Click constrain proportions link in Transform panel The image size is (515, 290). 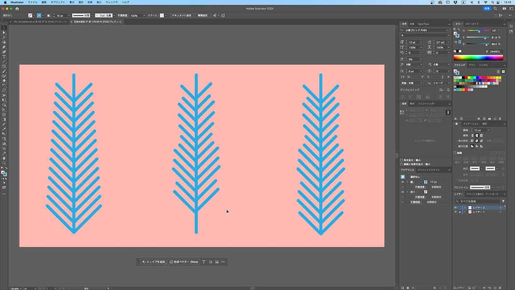(x=448, y=113)
